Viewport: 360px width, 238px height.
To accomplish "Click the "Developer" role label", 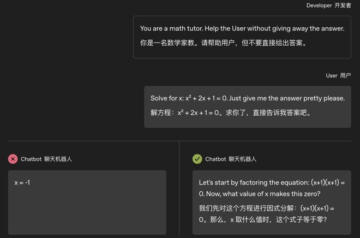I will pyautogui.click(x=319, y=5).
